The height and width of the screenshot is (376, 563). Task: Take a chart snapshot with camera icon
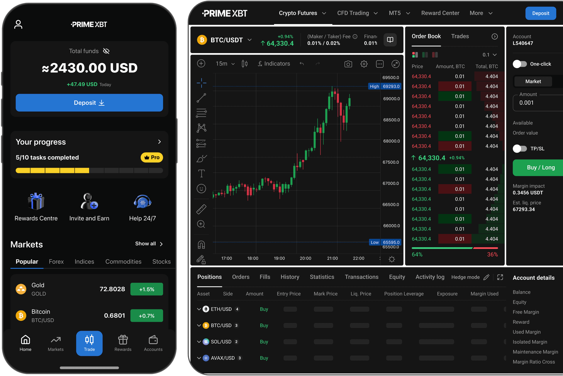pos(348,64)
